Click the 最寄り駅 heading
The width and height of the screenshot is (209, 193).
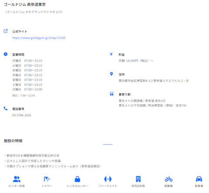125,95
